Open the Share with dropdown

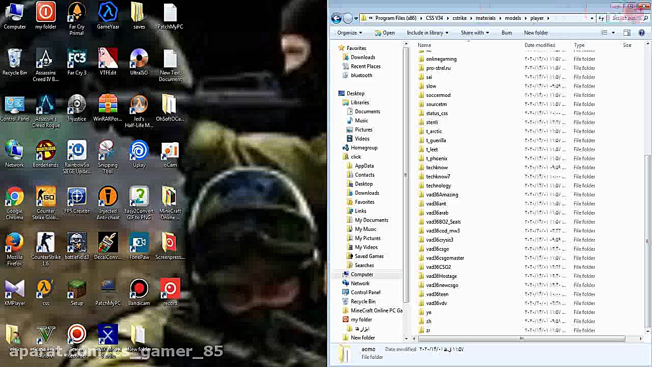[475, 33]
